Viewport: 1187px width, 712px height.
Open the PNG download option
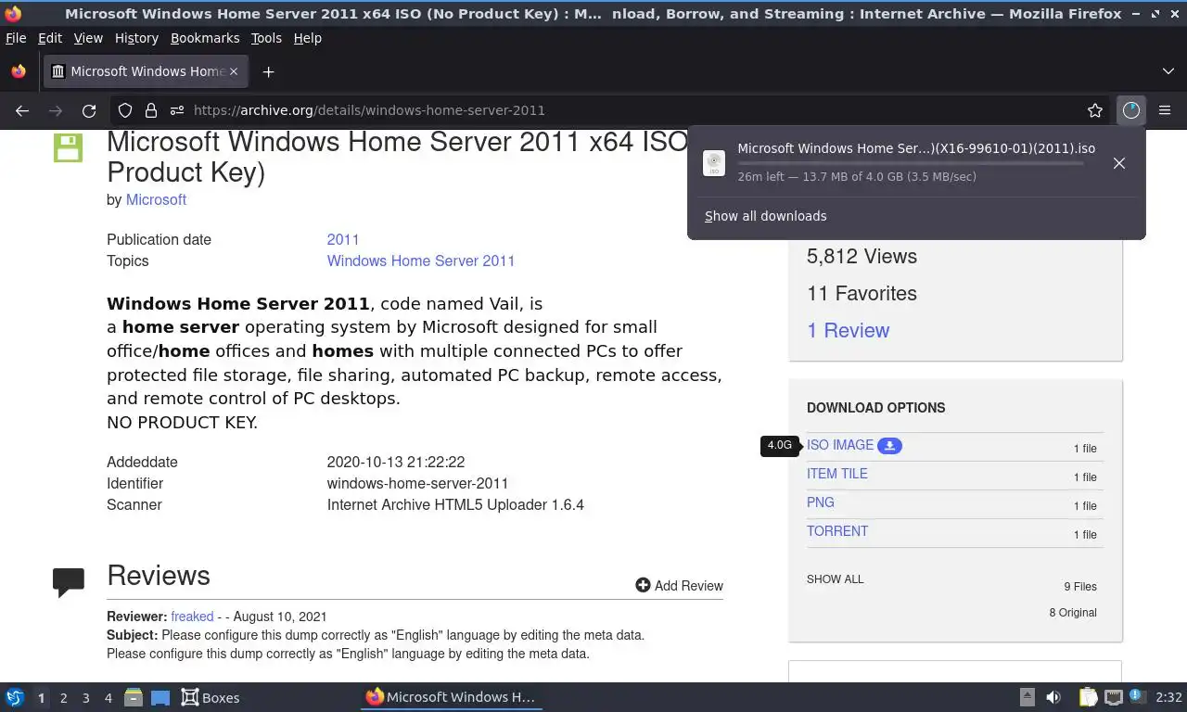(821, 502)
